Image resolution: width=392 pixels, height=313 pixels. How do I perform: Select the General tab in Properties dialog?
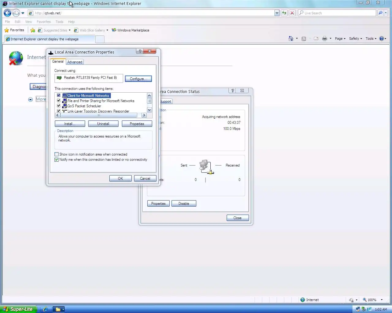tap(58, 61)
